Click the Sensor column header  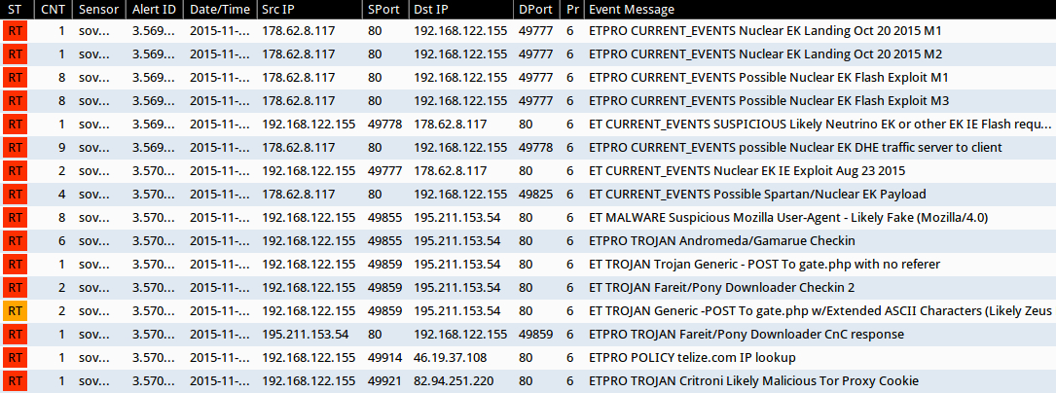[98, 9]
